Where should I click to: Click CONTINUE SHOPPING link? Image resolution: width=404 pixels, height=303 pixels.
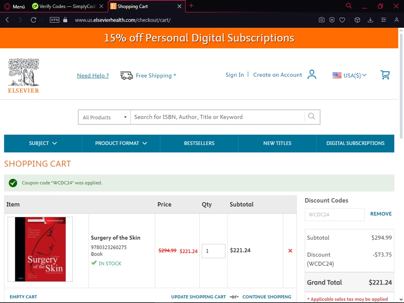(x=267, y=297)
